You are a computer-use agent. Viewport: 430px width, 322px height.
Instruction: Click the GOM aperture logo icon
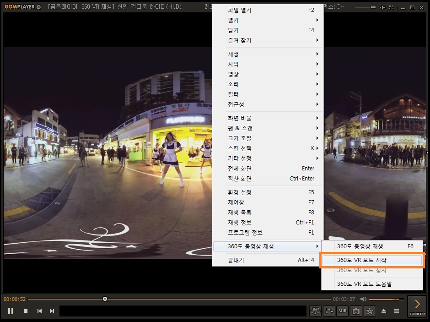tap(370, 311)
